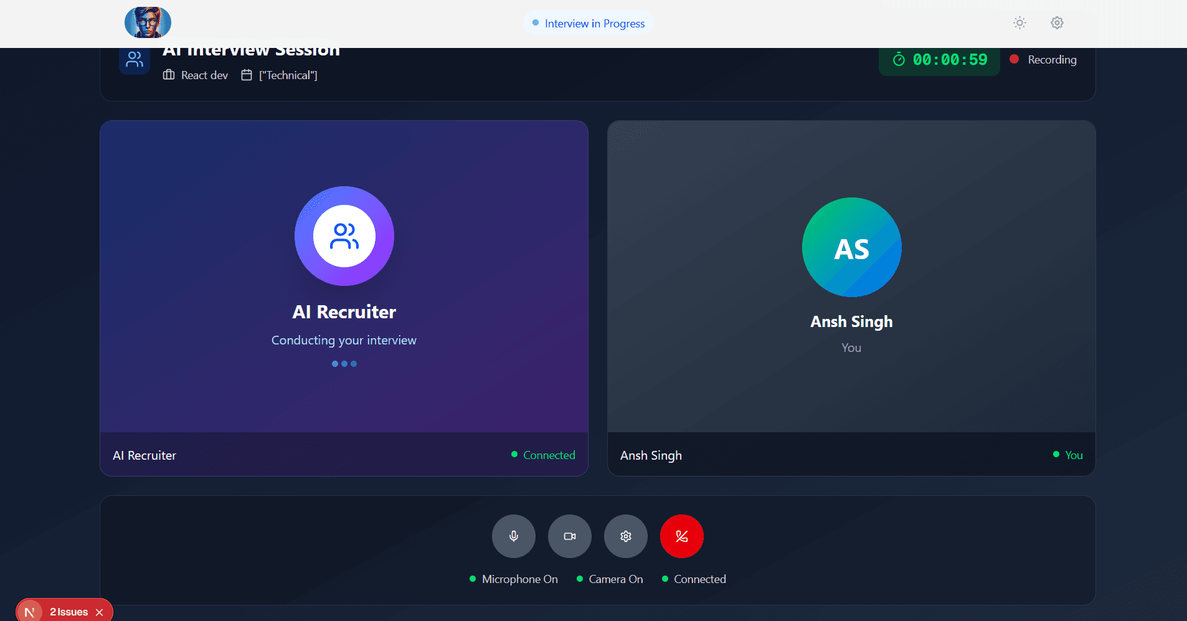
Task: Click the React dev briefcase icon
Action: coord(169,75)
